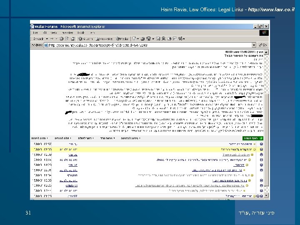Viewport: 300px width, 225px height.
Task: Open the Help menu
Action: 92,33
